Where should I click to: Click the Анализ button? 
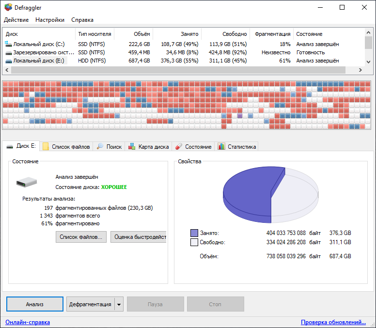point(35,304)
